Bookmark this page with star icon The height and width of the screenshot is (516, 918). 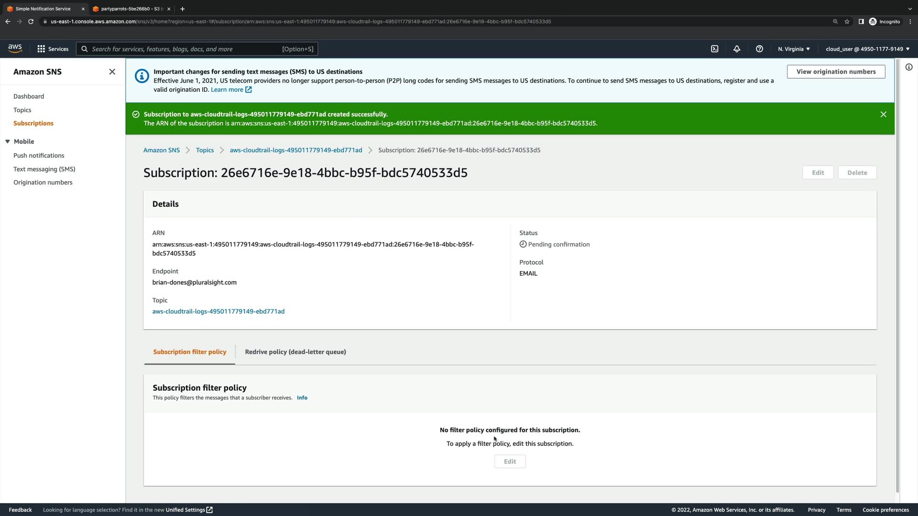[847, 21]
